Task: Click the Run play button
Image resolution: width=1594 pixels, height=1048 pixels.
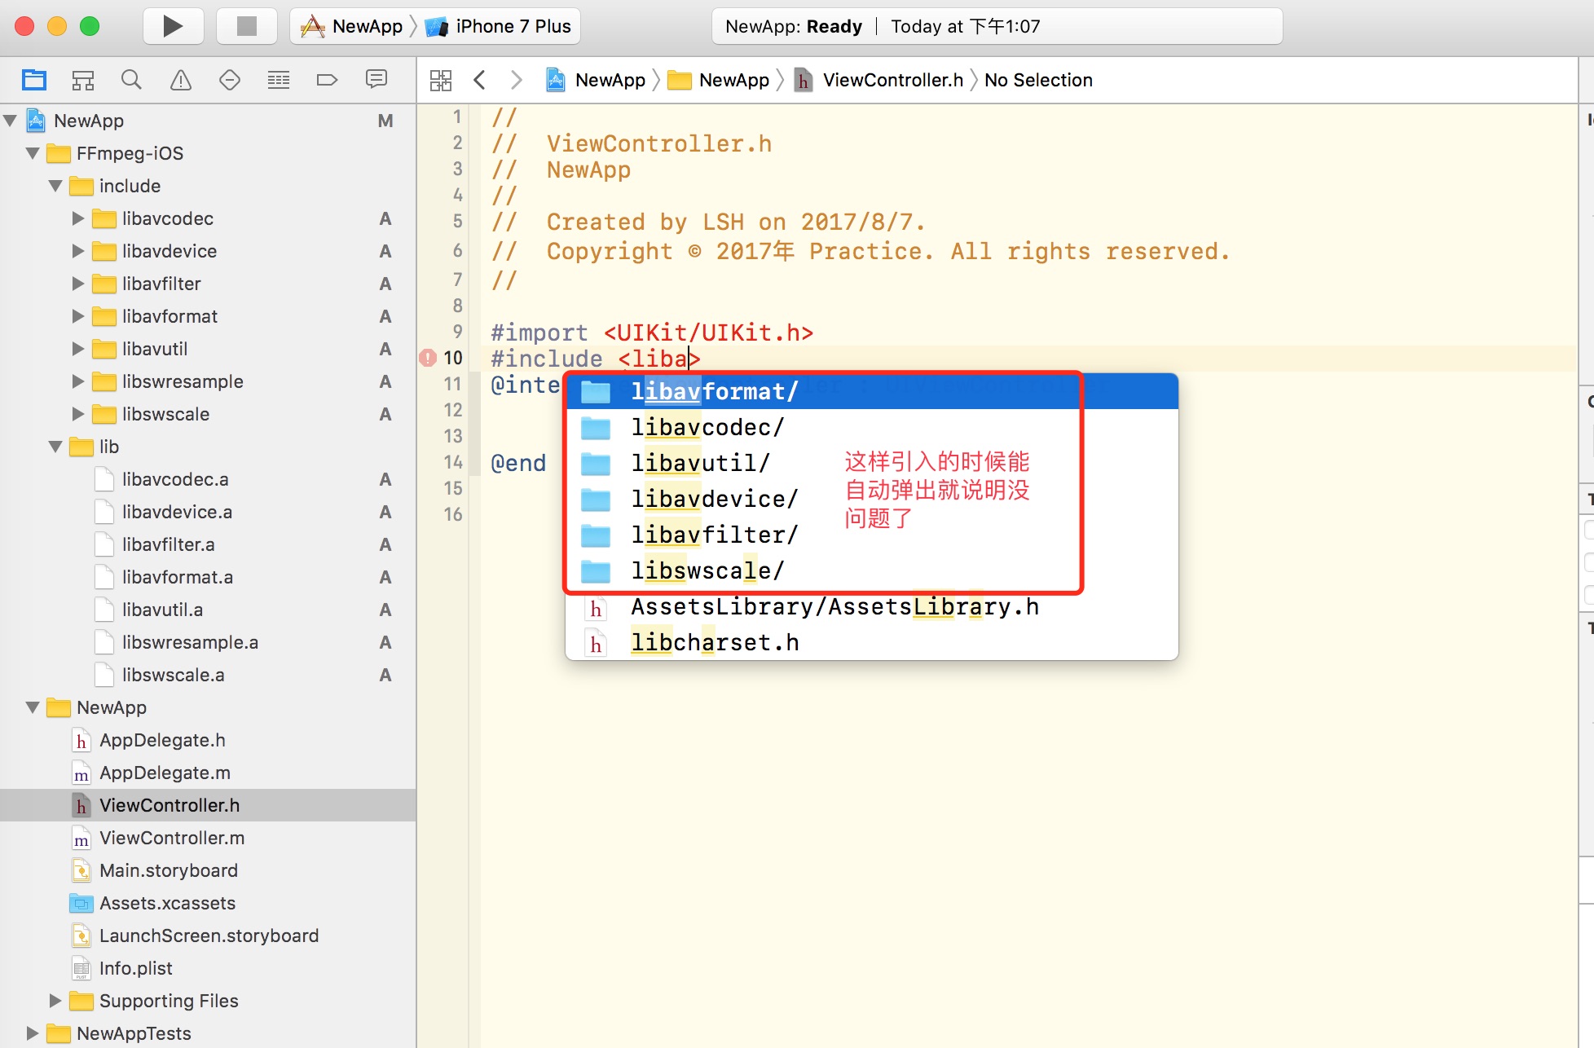Action: [173, 26]
